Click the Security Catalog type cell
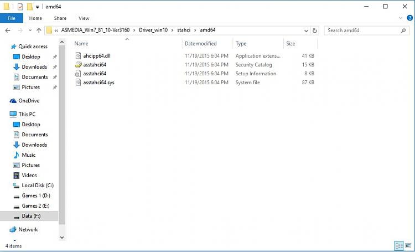This screenshot has width=415, height=252. point(253,65)
